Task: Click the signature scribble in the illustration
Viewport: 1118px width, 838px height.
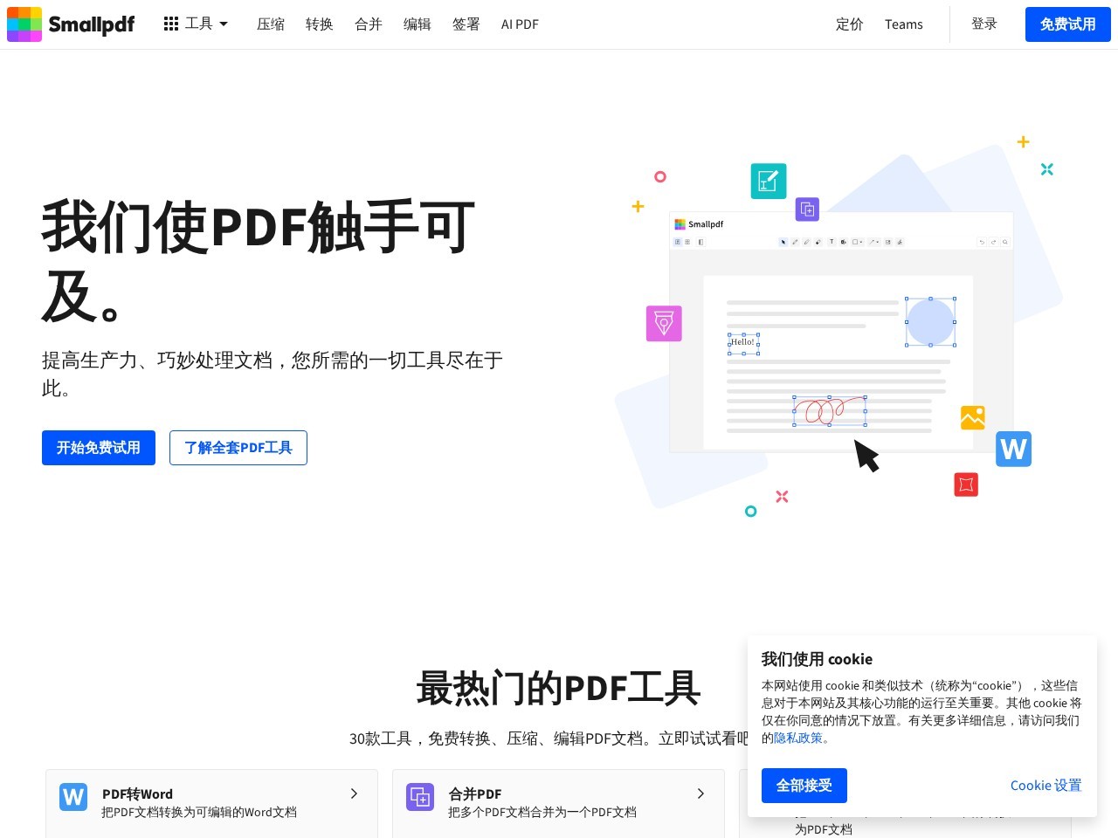Action: [x=829, y=410]
